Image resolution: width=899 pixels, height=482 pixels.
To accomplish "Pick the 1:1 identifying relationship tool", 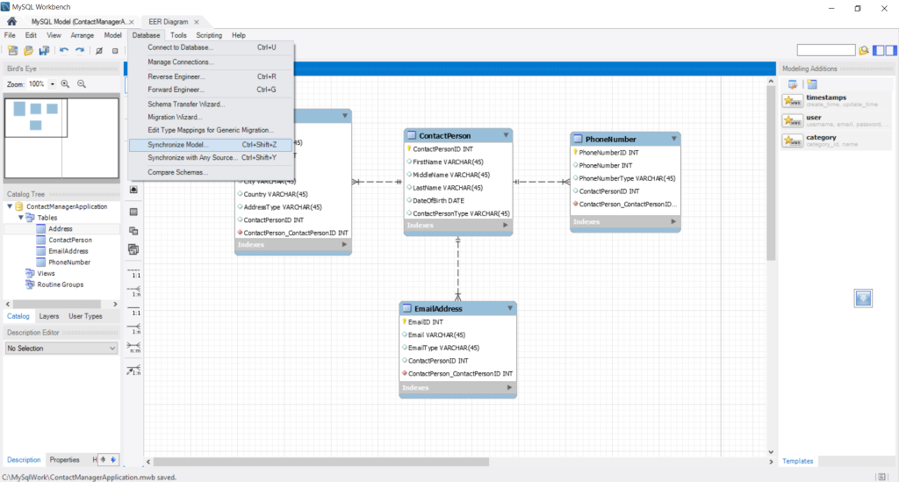I will click(133, 311).
